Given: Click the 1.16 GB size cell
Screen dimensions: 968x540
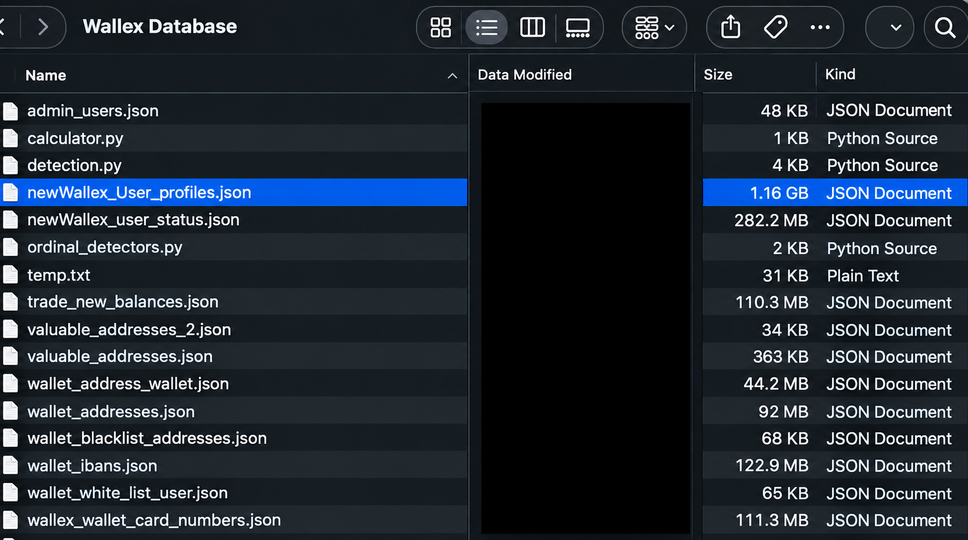Looking at the screenshot, I should [x=779, y=193].
